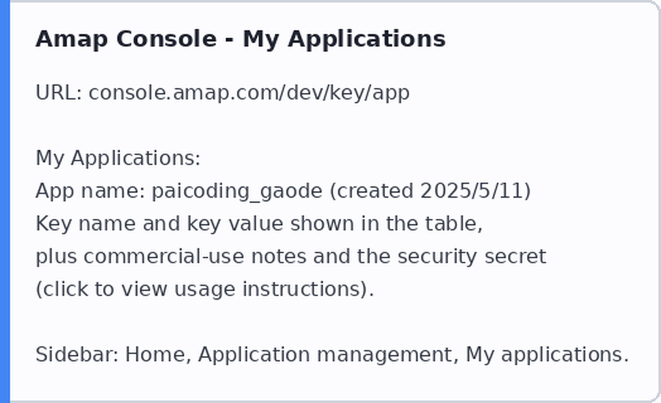This screenshot has height=403, width=661.
Task: Click the word 'Amap' in the title
Action: [x=72, y=40]
